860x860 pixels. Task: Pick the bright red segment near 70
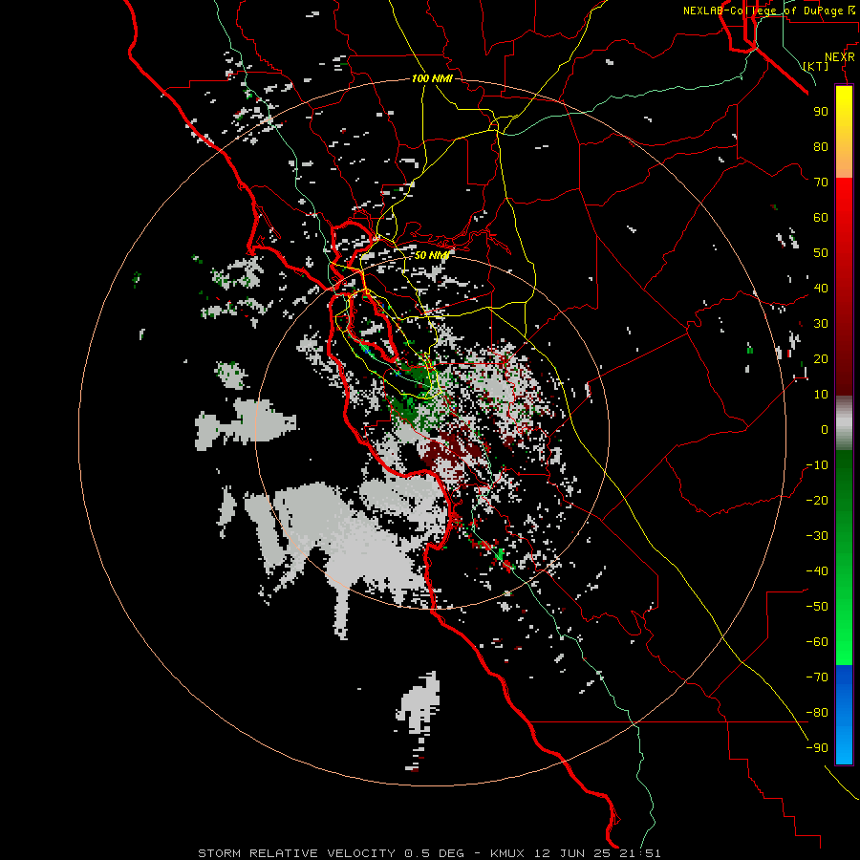[x=844, y=192]
